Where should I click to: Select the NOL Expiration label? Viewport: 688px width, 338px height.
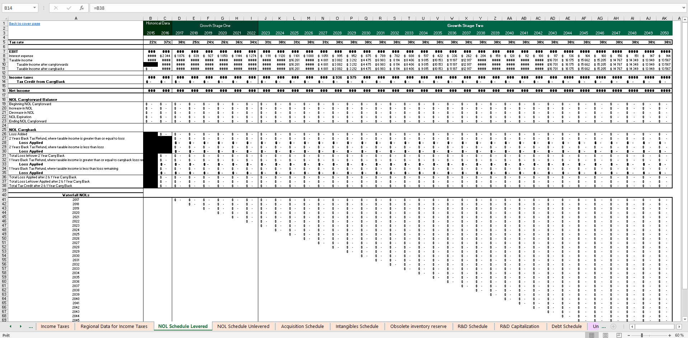coord(20,117)
